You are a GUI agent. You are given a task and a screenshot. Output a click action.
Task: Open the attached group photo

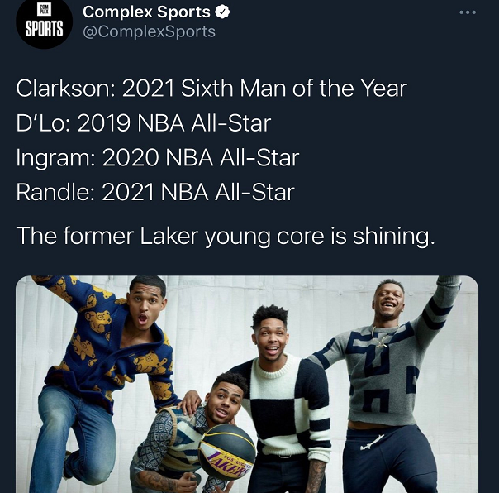tap(247, 384)
